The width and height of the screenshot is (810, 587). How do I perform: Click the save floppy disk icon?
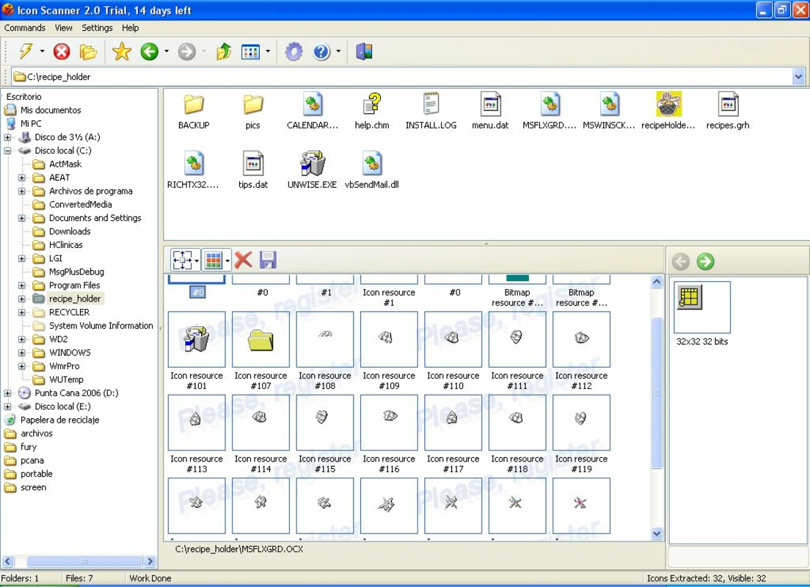(x=268, y=260)
